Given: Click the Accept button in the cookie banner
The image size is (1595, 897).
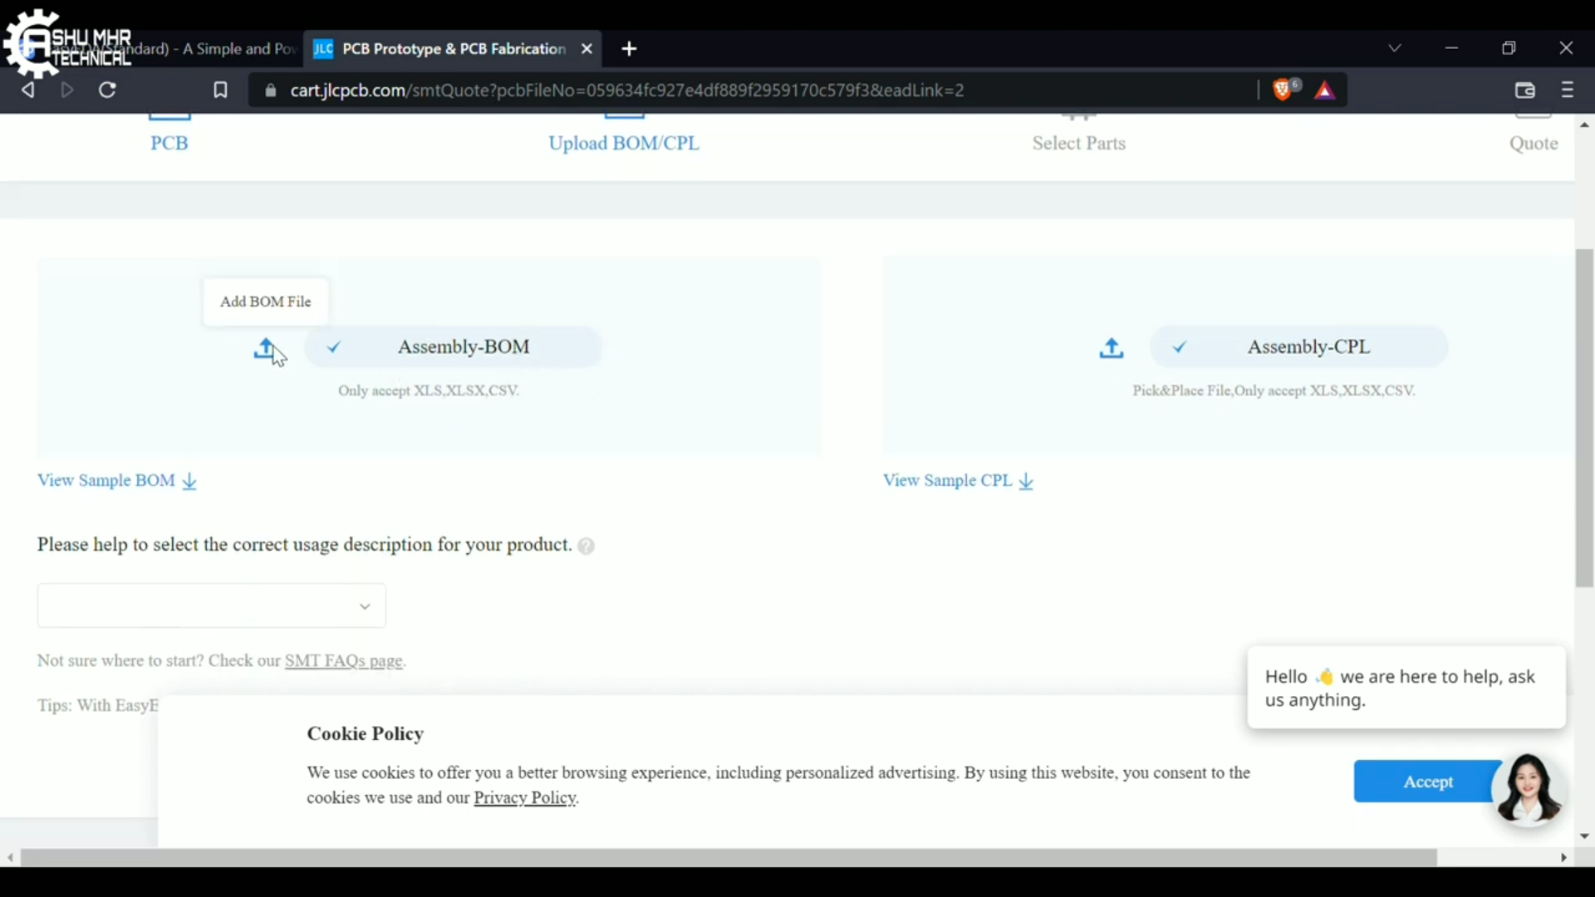Looking at the screenshot, I should tap(1428, 782).
